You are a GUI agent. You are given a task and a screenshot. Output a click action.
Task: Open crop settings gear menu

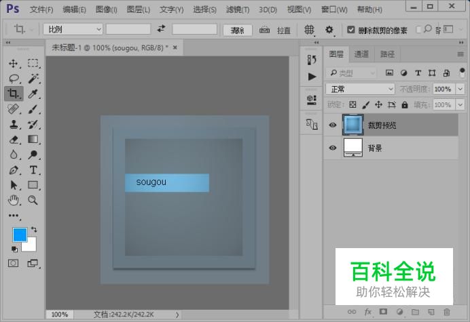tap(329, 30)
